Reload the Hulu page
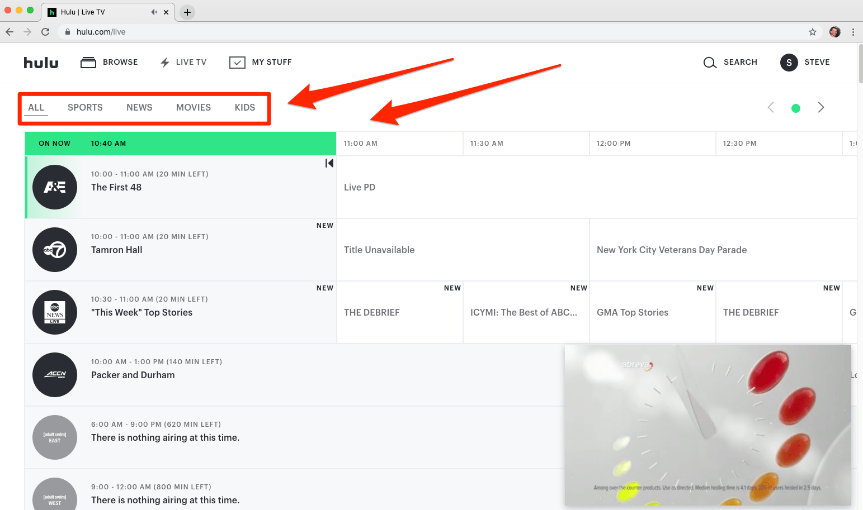The image size is (863, 510). (45, 32)
